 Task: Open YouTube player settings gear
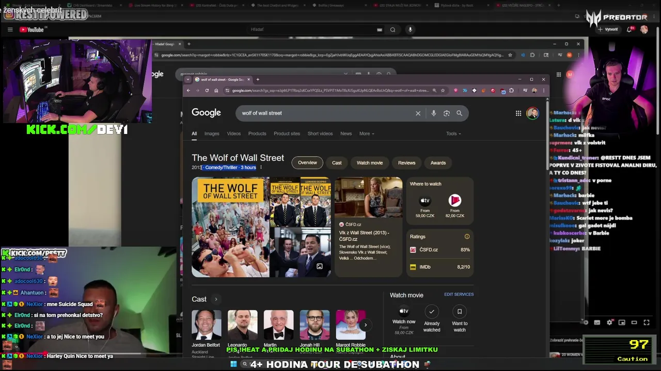pos(610,323)
